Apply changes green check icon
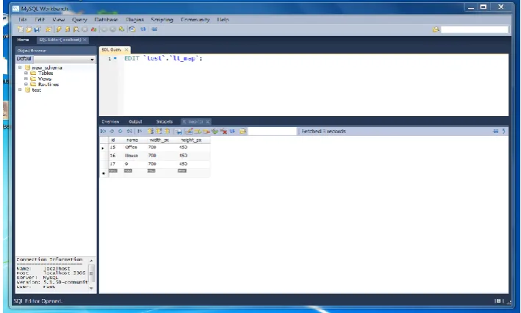 [215, 132]
